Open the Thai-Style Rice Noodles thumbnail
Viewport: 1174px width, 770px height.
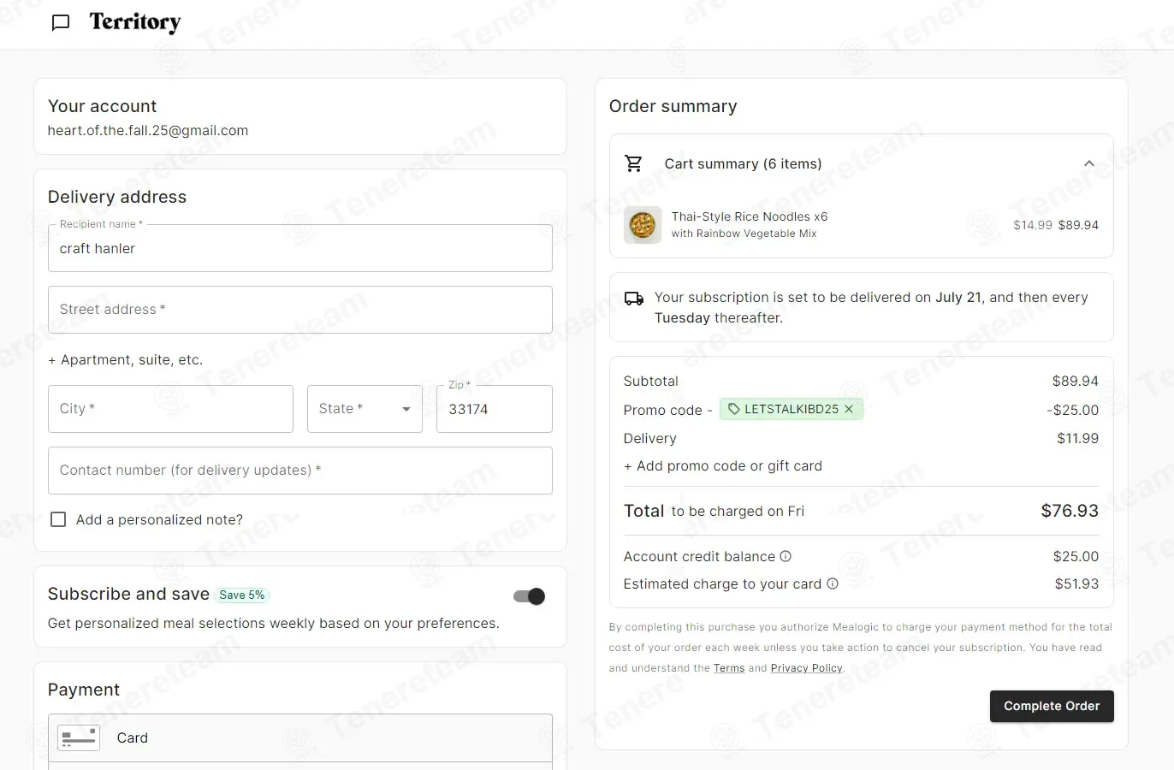(643, 225)
